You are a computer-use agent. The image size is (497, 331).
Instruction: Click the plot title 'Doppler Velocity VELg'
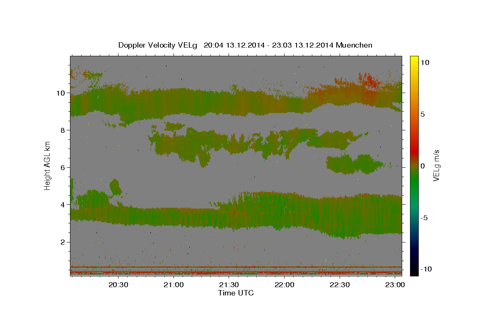[x=159, y=45]
